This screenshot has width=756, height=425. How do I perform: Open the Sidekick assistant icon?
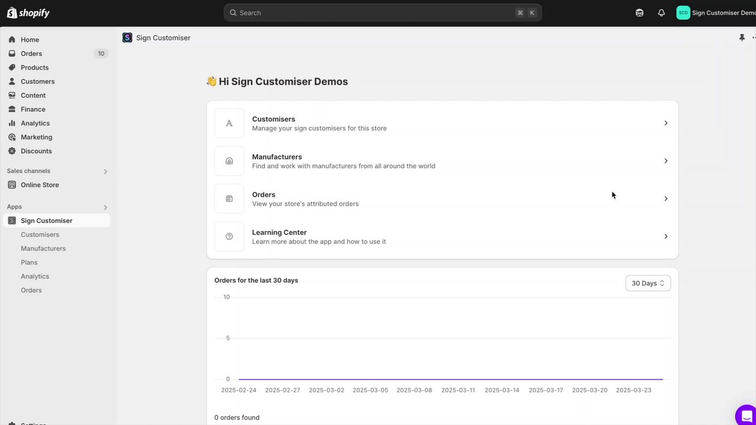640,13
